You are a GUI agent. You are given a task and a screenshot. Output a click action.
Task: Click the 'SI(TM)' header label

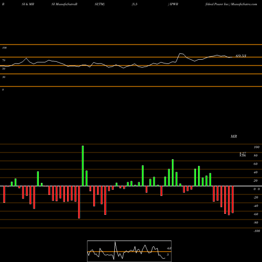click(x=100, y=4)
